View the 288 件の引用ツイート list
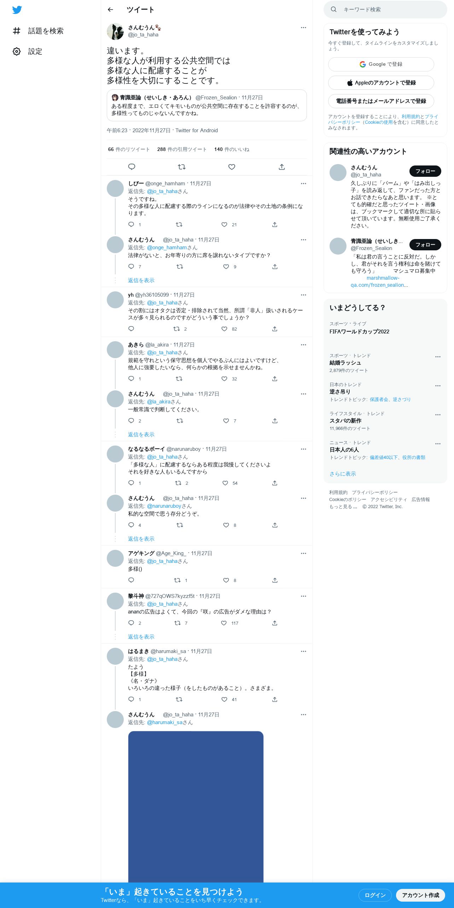454x908 pixels. pos(182,150)
